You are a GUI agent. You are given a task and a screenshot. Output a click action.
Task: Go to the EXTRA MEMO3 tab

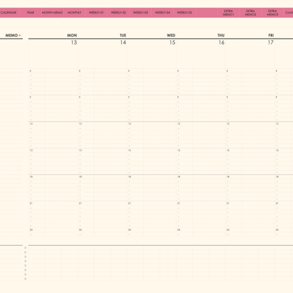coord(273,13)
